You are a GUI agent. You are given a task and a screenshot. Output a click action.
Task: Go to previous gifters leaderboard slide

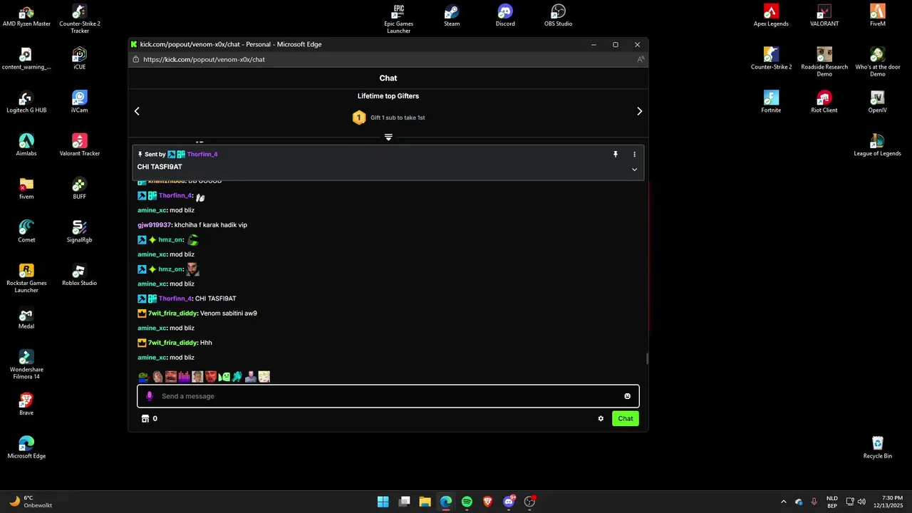coord(137,111)
